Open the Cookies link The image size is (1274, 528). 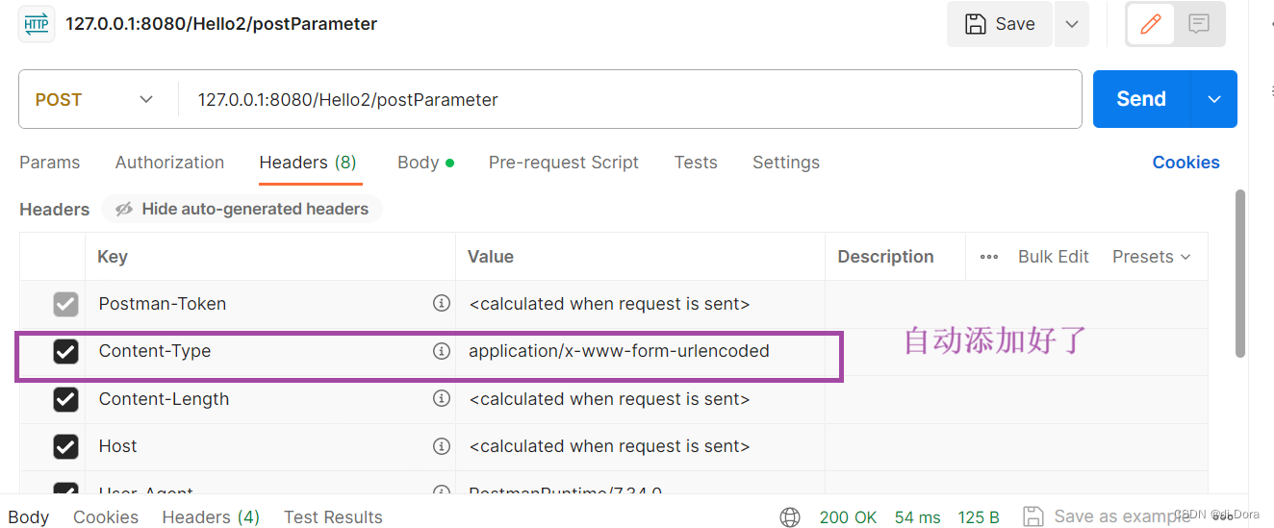[x=1185, y=163]
